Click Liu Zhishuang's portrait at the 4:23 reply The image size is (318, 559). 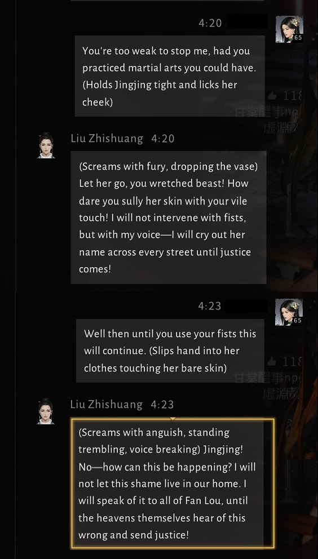(46, 411)
